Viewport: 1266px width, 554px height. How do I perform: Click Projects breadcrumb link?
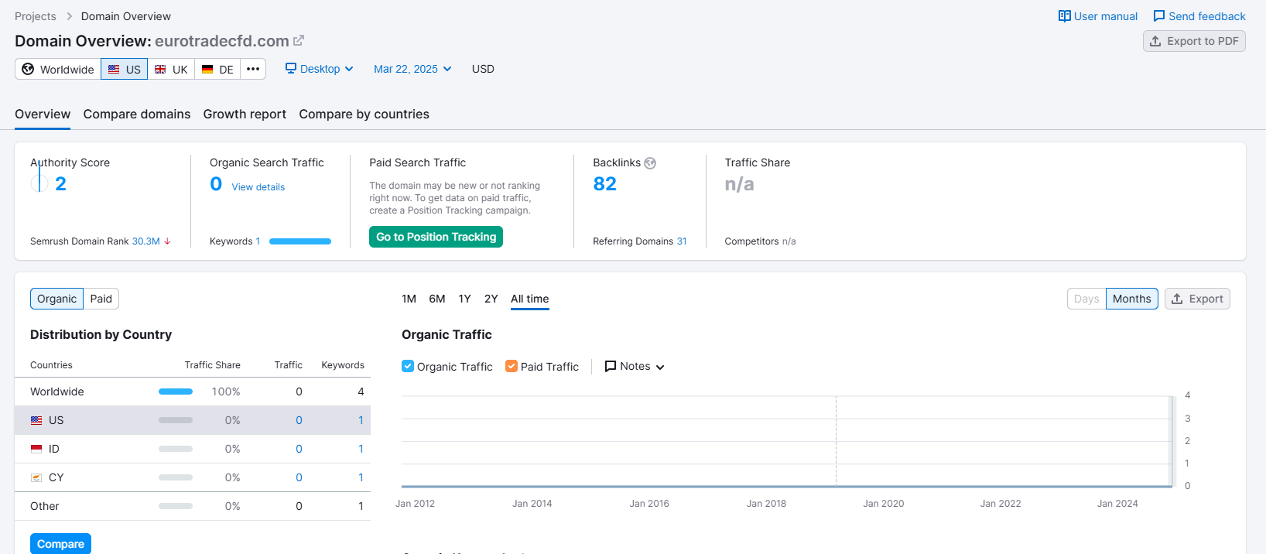pos(36,16)
